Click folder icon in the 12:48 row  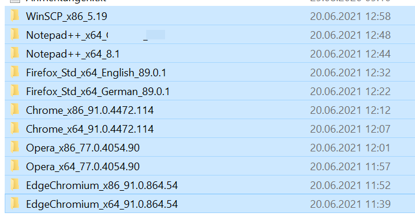tap(15, 35)
